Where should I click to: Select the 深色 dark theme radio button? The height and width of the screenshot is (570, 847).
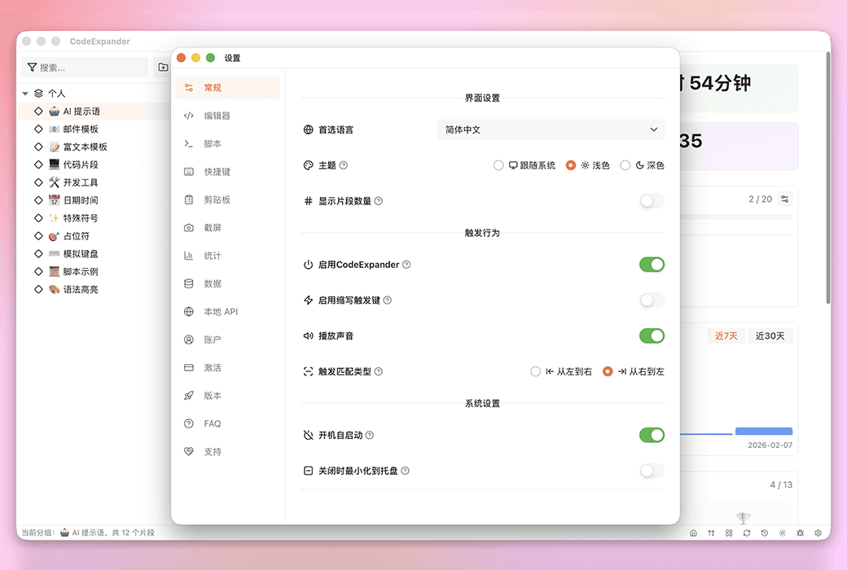click(x=625, y=165)
